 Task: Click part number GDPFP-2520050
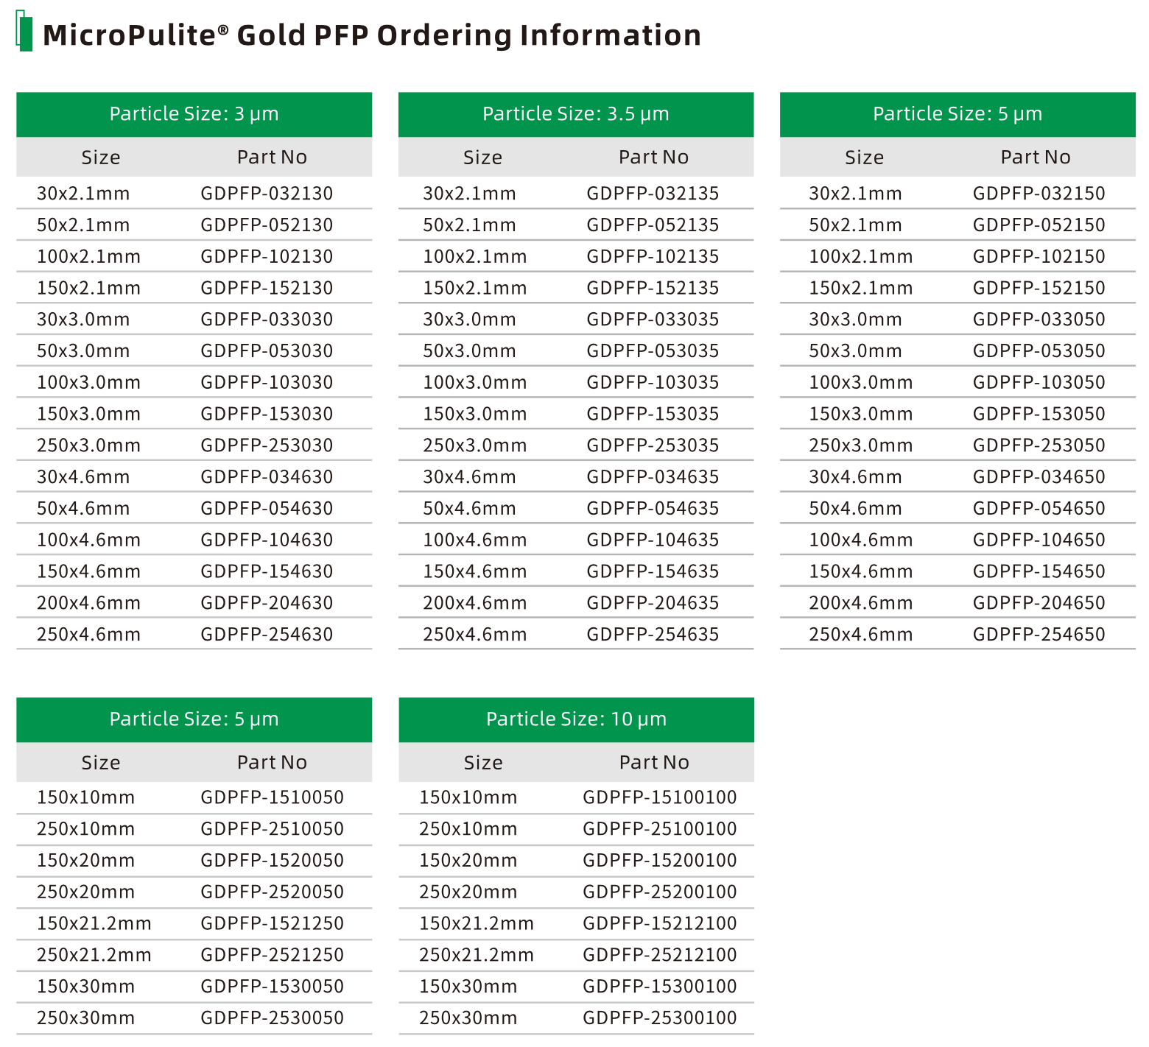point(272,892)
